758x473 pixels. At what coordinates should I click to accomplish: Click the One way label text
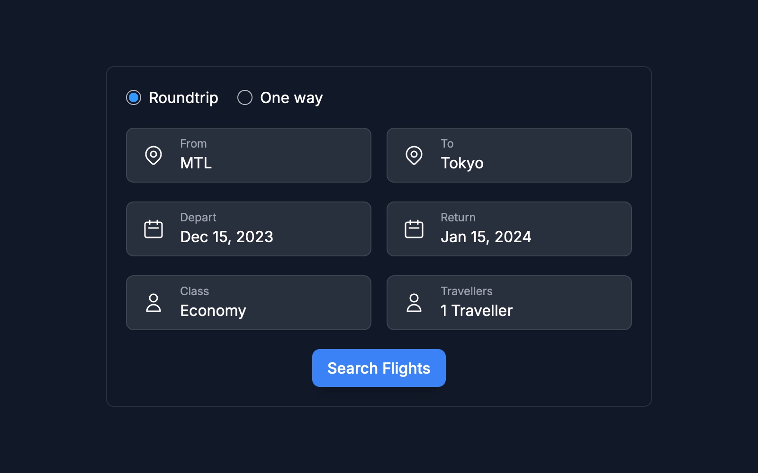291,97
